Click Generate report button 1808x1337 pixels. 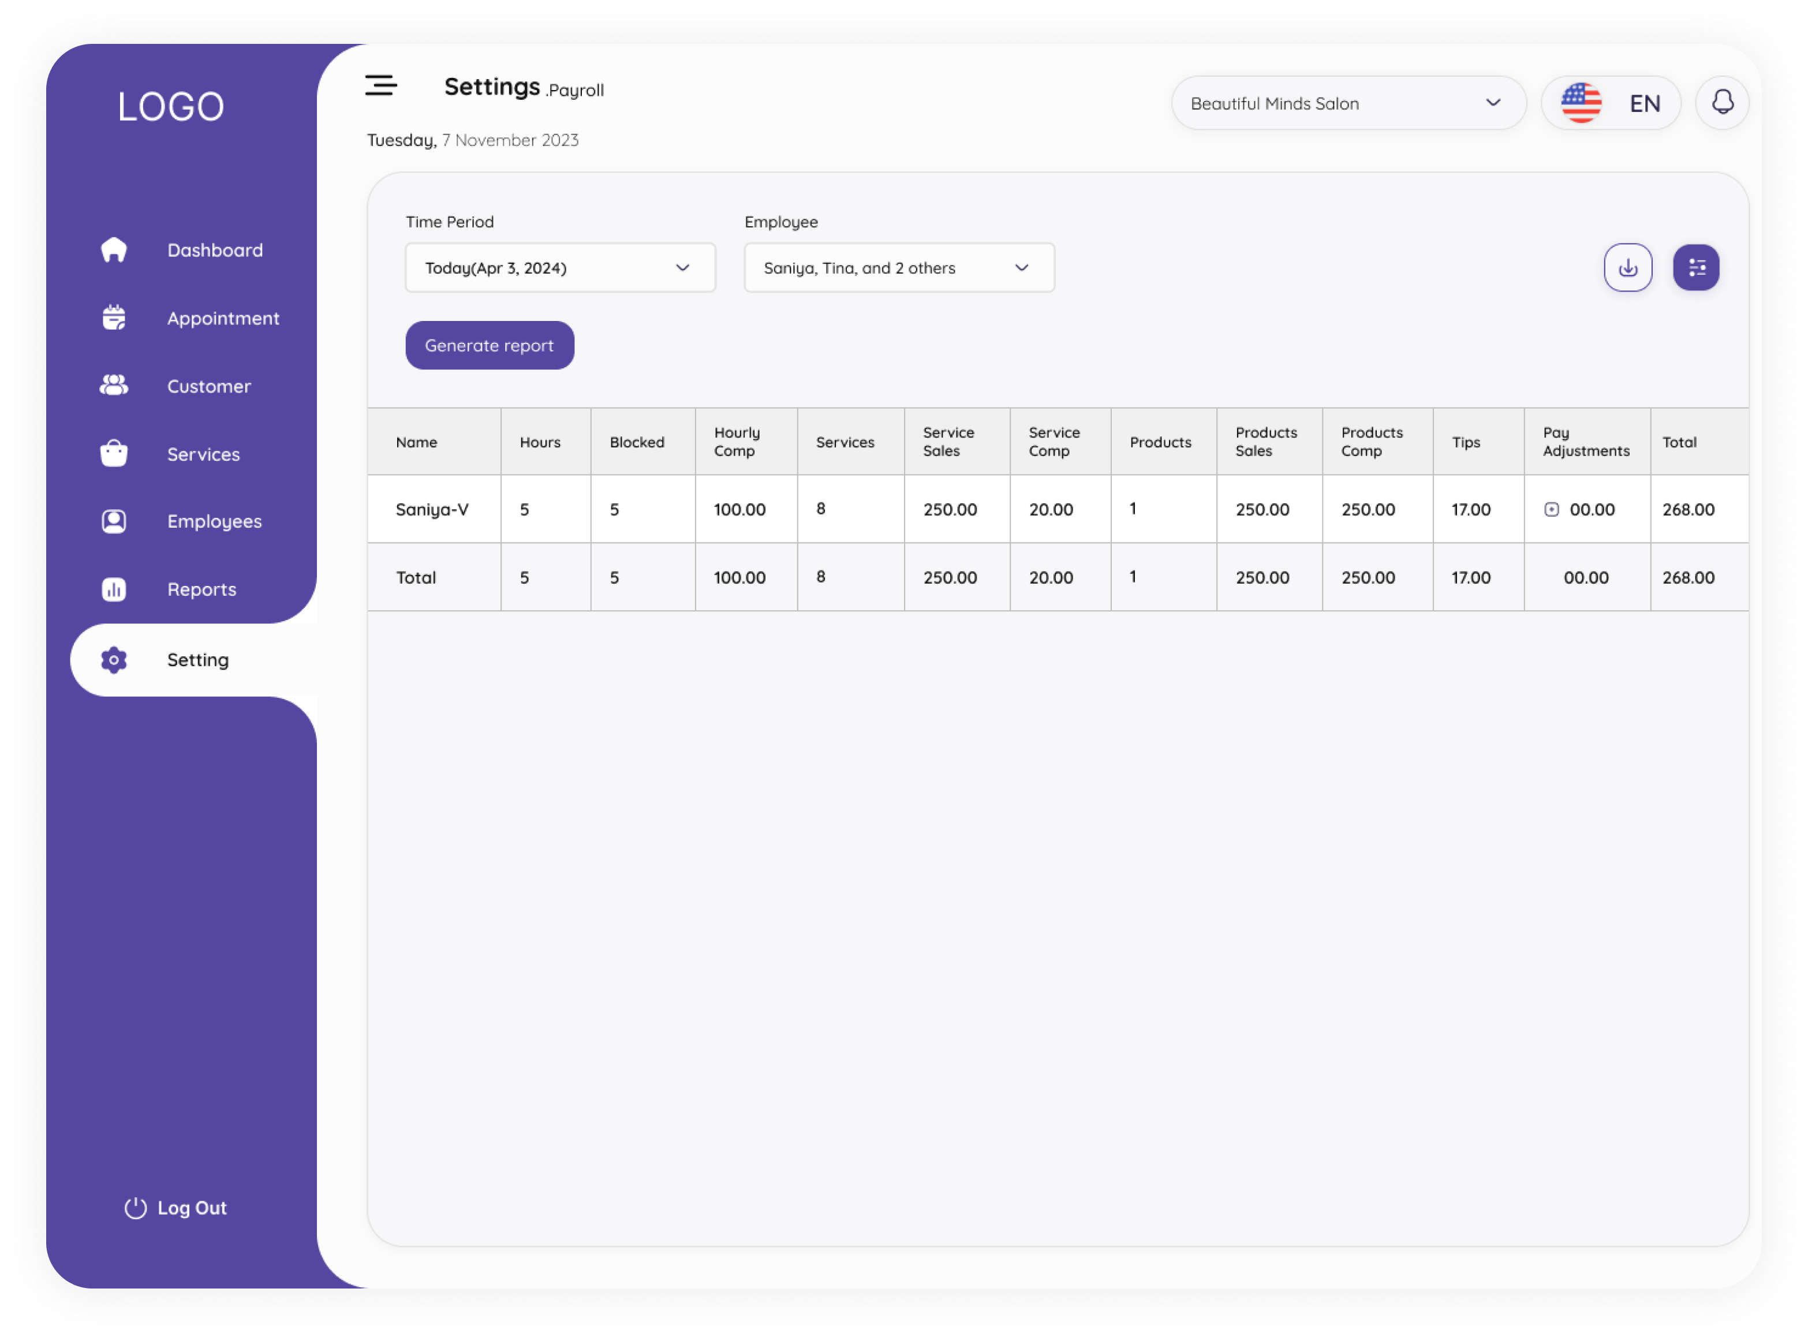[490, 346]
